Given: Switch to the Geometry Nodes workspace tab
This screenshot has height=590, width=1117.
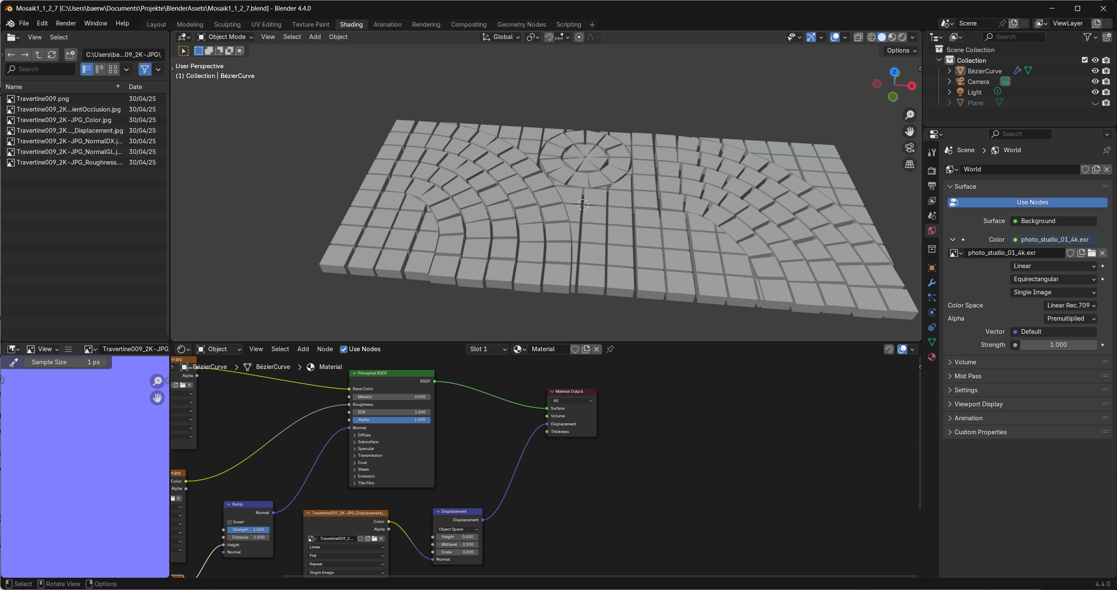Looking at the screenshot, I should click(x=521, y=24).
